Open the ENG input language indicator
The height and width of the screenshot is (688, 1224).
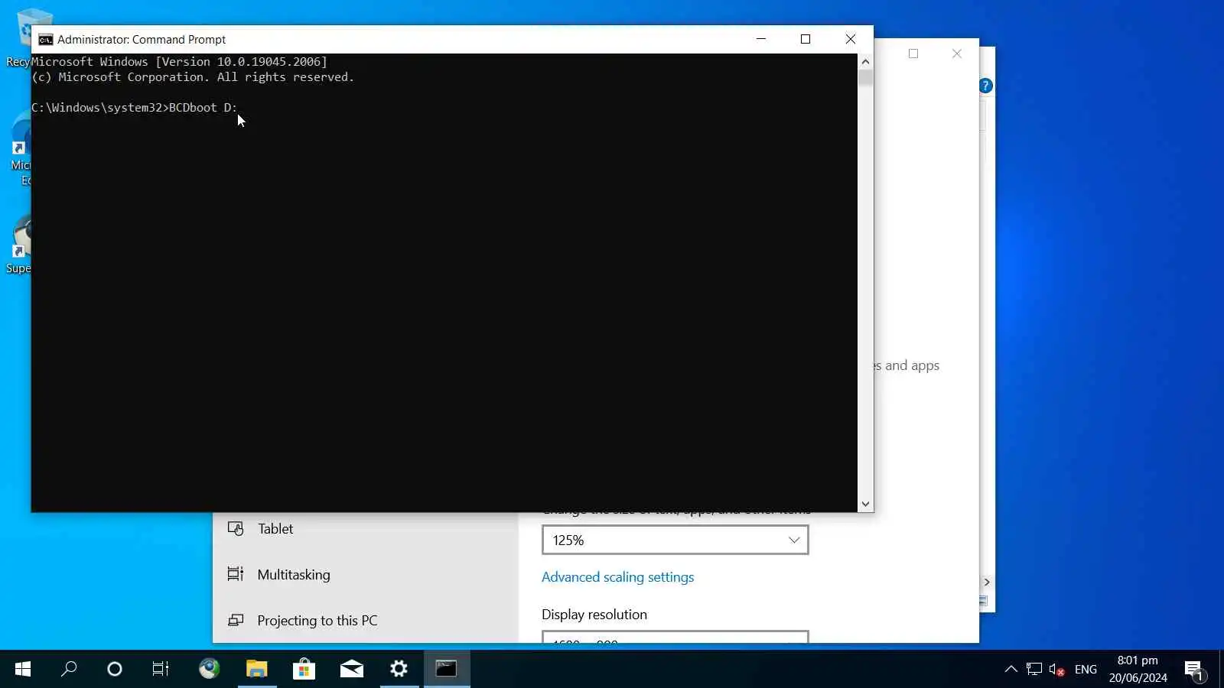1086,669
